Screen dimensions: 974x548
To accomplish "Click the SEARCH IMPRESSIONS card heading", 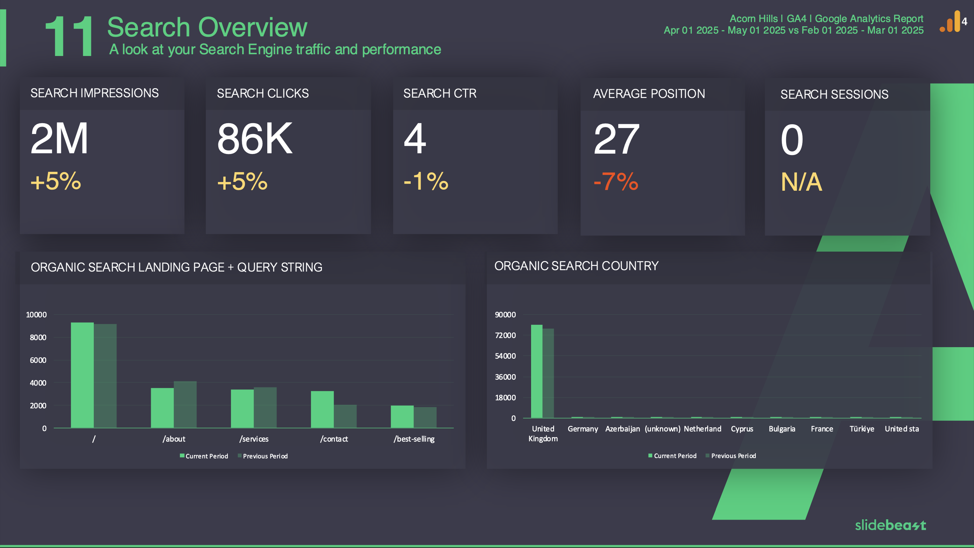I will click(x=94, y=93).
